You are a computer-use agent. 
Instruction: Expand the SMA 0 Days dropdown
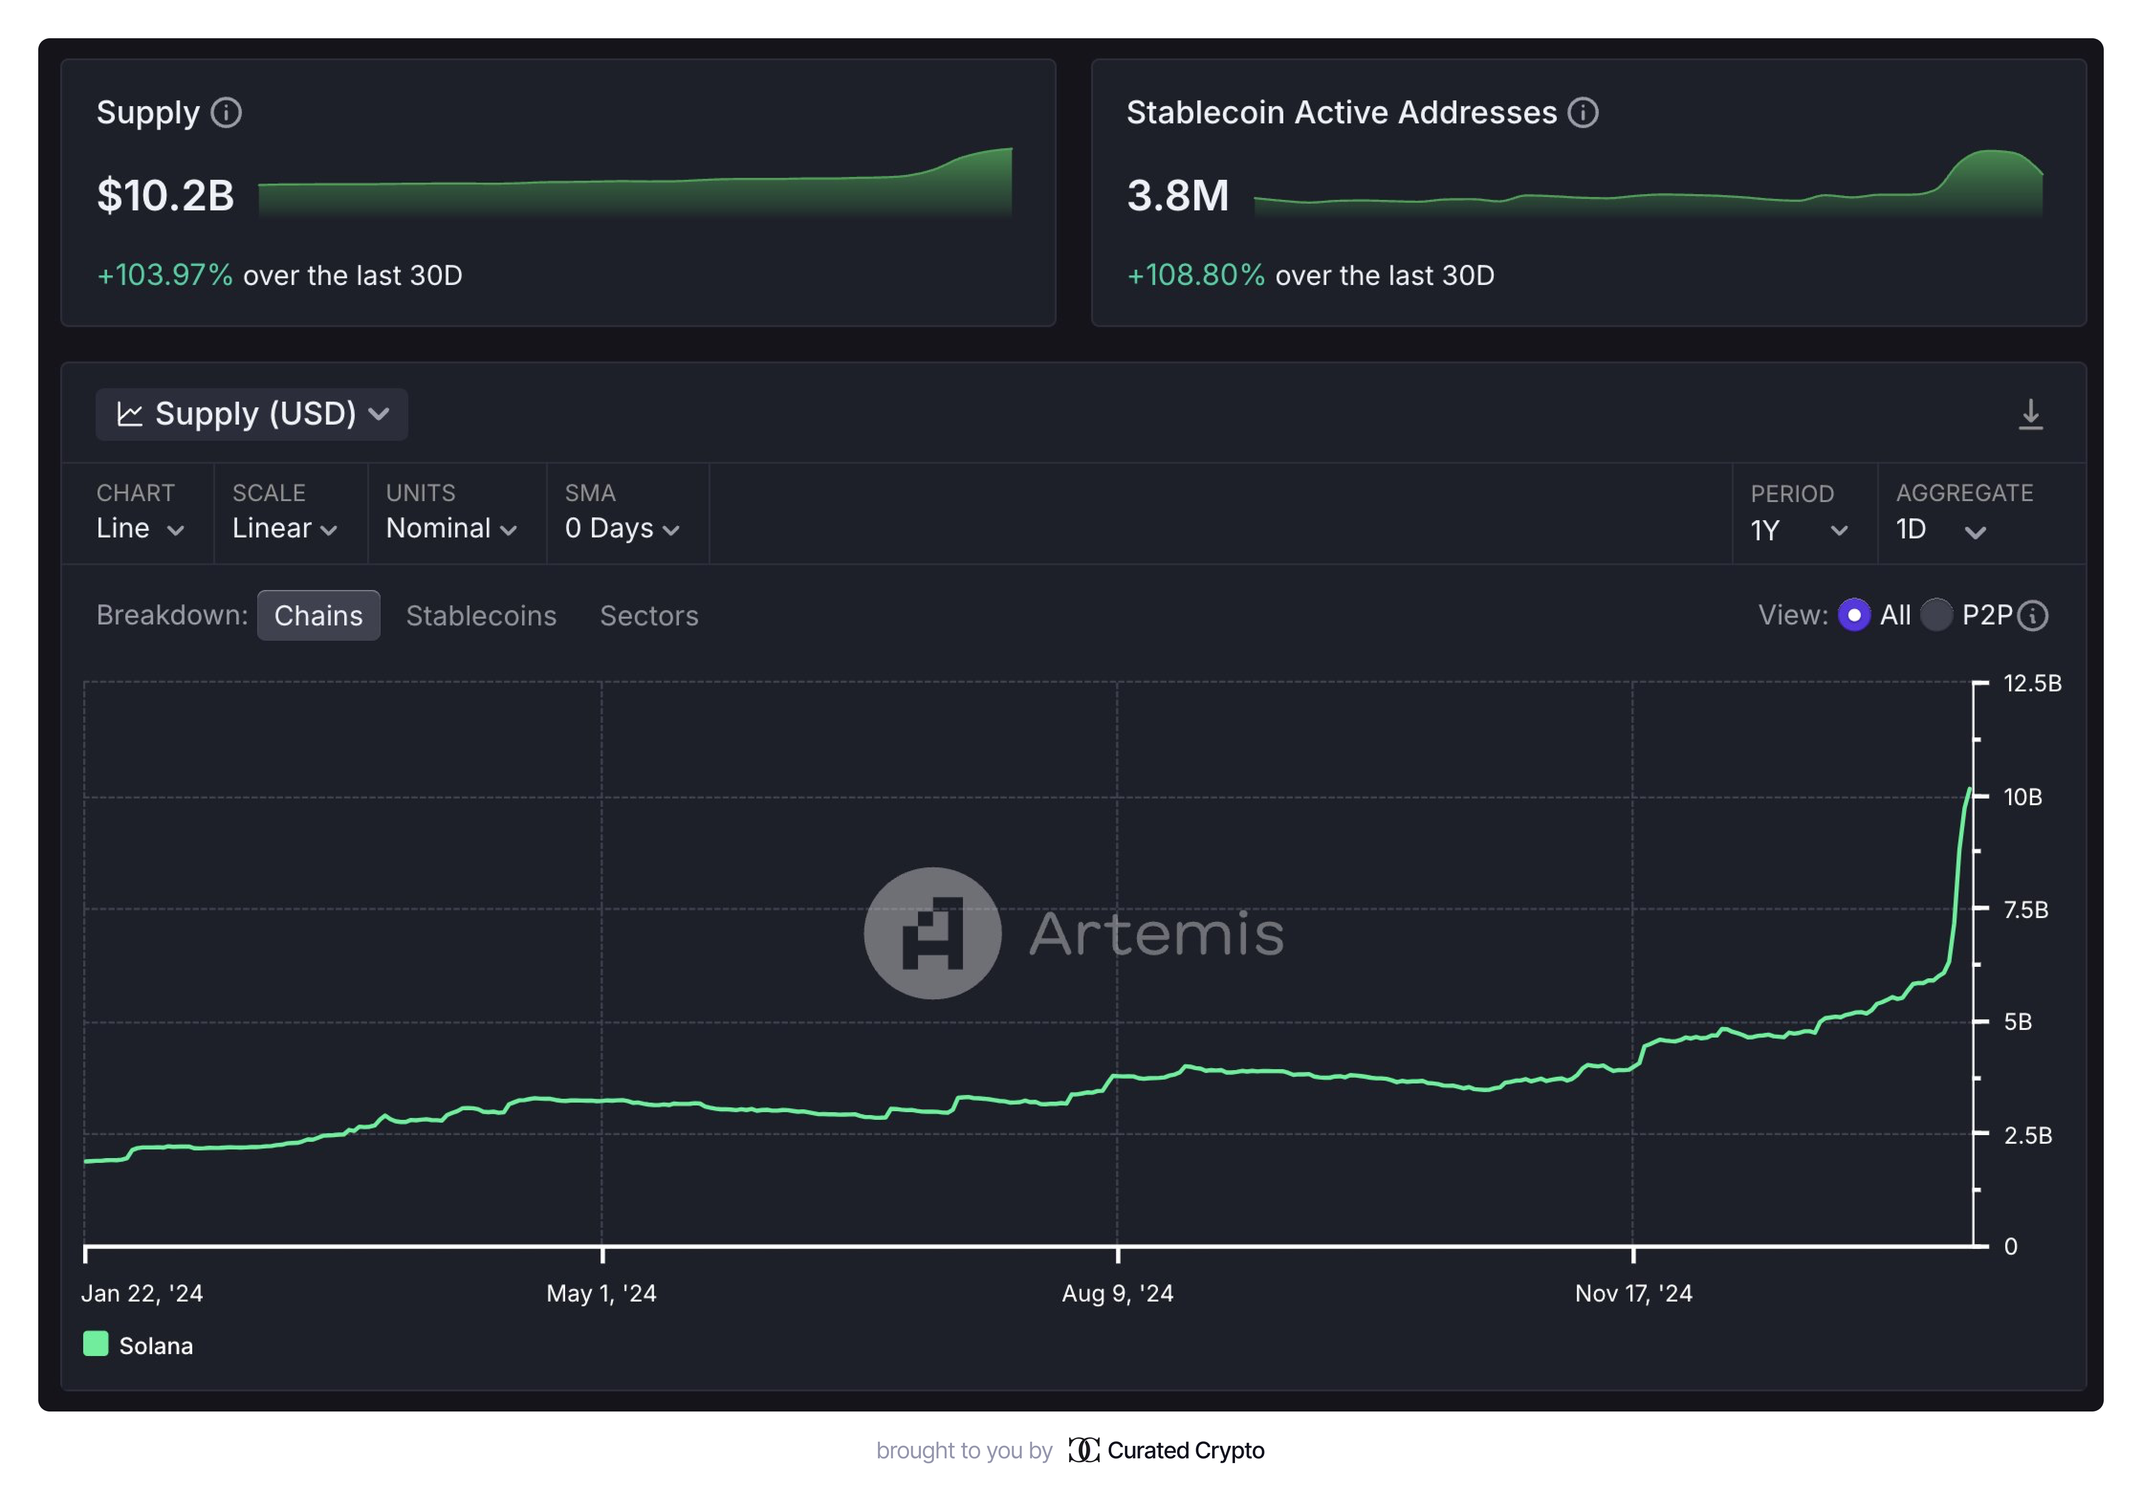coord(622,529)
